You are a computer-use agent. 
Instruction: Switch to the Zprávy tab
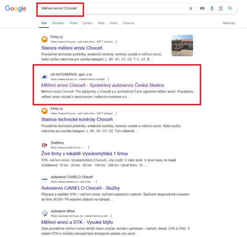[87, 23]
